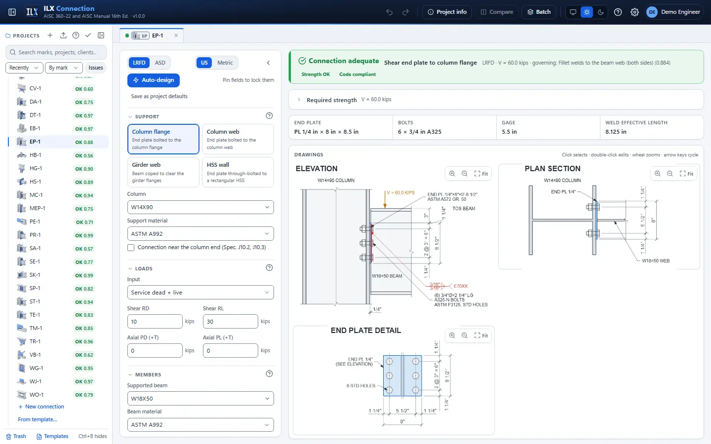This screenshot has height=444, width=711.
Task: Choose HSS wall support option
Action: [x=237, y=172]
